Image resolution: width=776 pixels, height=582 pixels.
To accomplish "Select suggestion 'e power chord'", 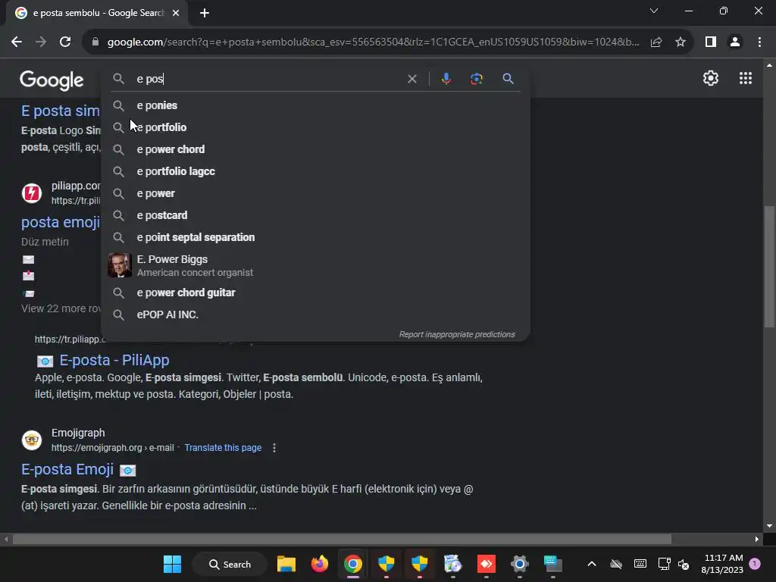I will (315, 149).
